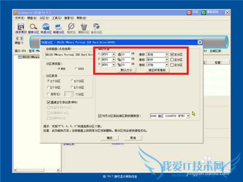Click the Format (格式化) toolbar icon

71,27
